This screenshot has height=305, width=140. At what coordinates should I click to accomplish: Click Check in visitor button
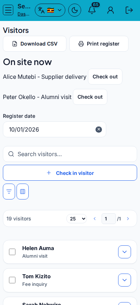pyautogui.click(x=70, y=173)
